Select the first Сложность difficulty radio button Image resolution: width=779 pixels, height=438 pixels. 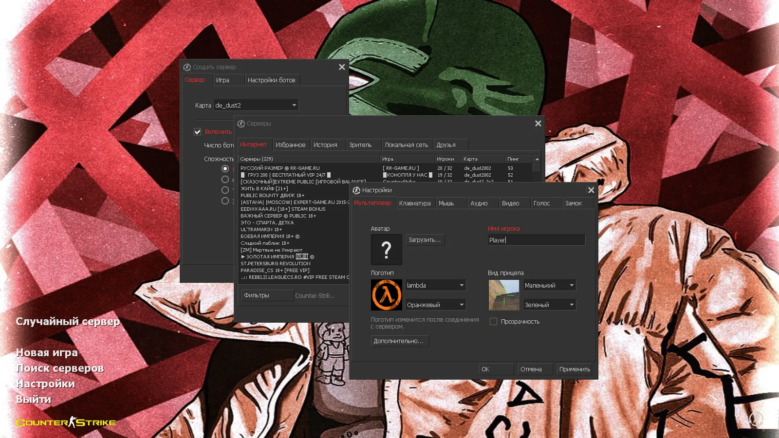(225, 168)
